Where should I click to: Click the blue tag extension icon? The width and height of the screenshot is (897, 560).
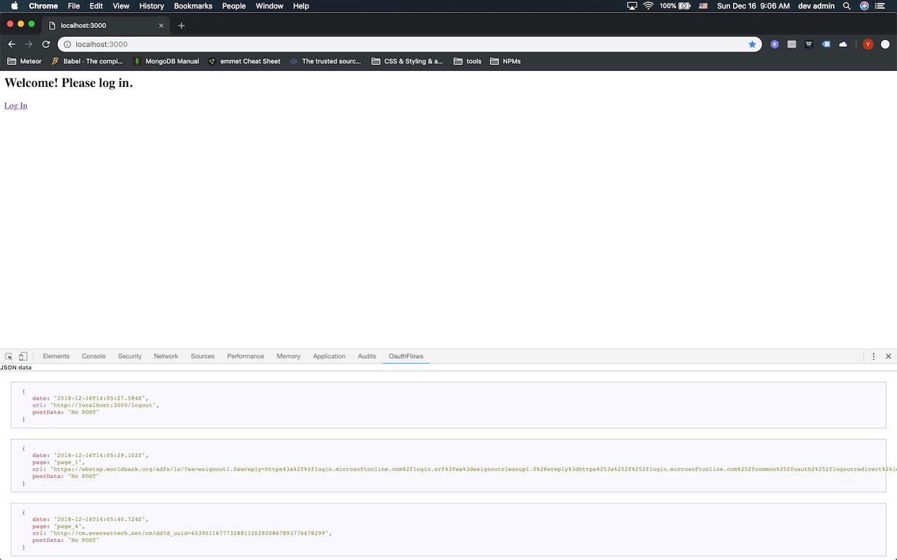pyautogui.click(x=826, y=44)
